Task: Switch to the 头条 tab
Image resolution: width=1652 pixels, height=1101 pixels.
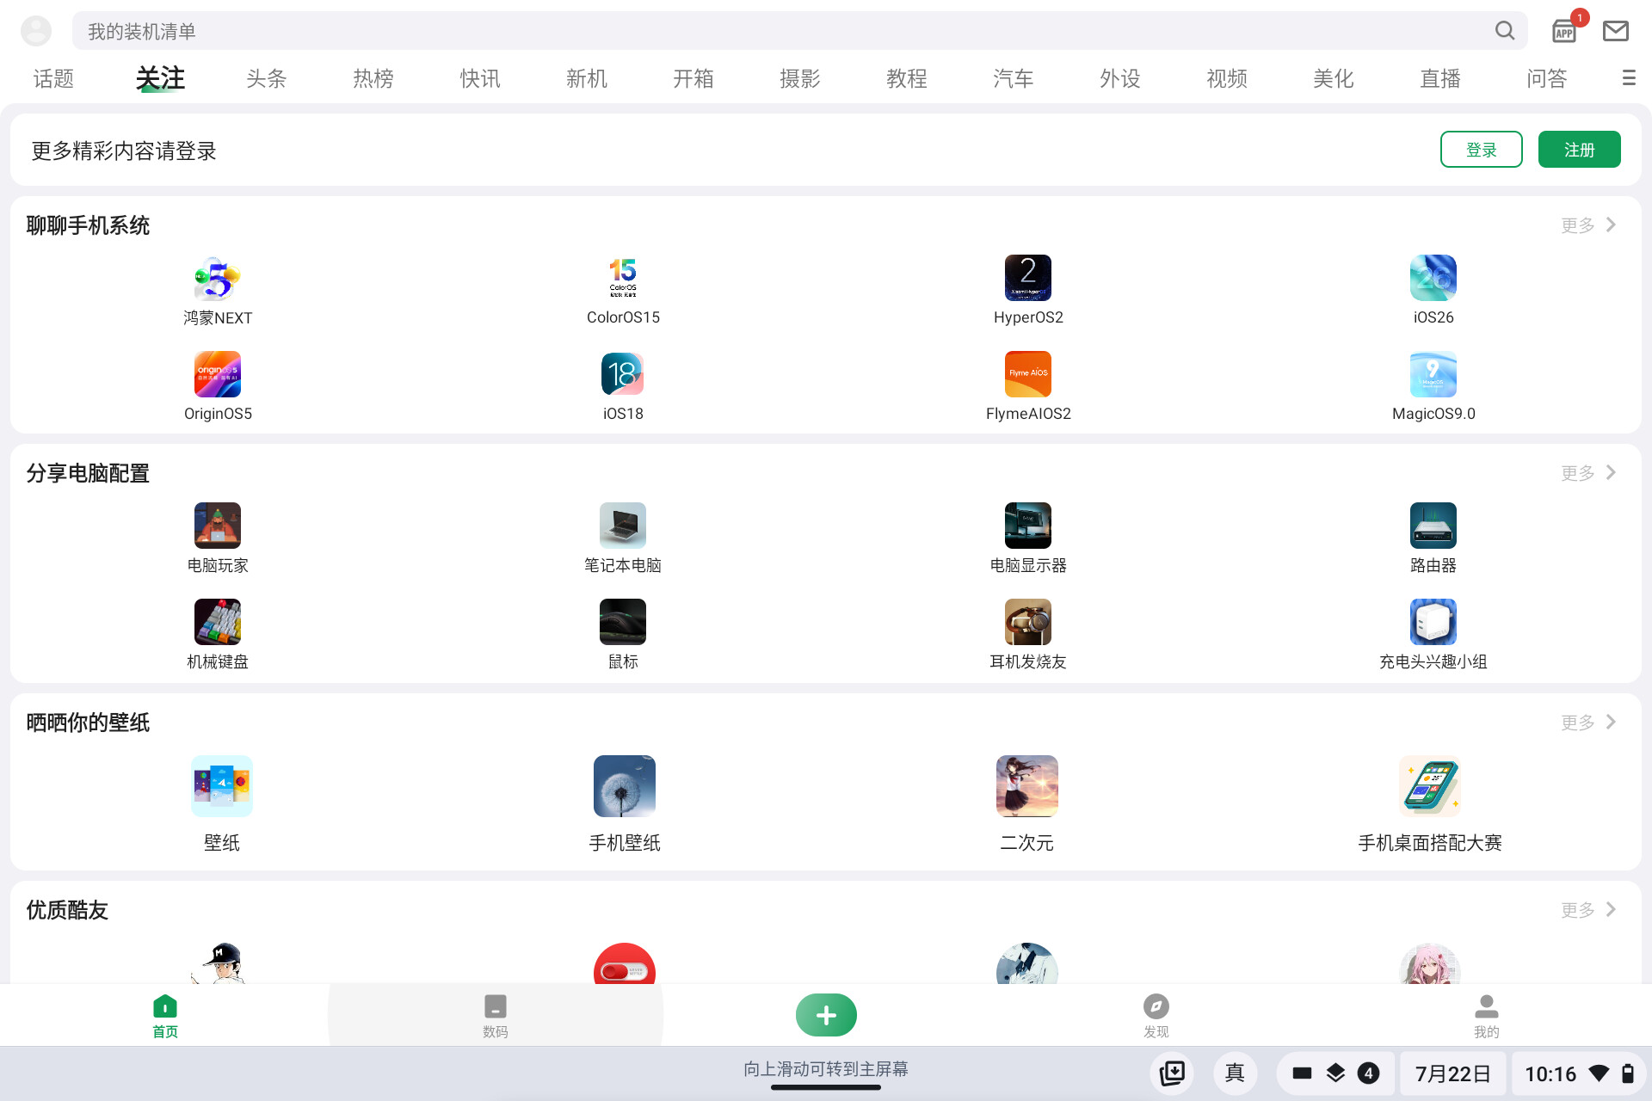Action: click(267, 78)
